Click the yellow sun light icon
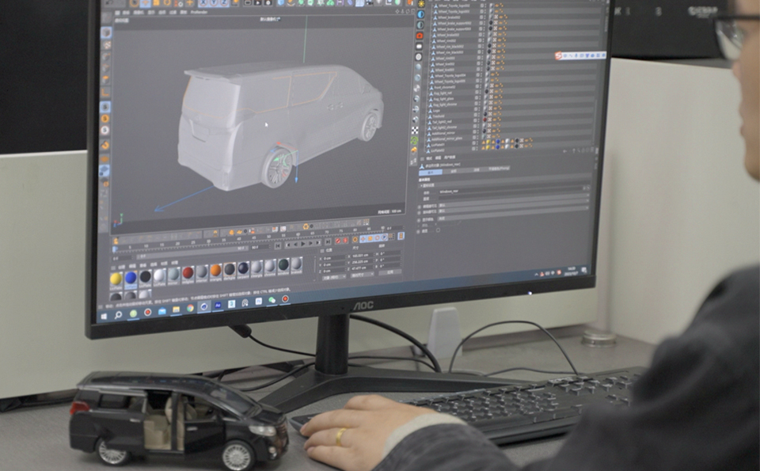The width and height of the screenshot is (760, 471). point(421,4)
